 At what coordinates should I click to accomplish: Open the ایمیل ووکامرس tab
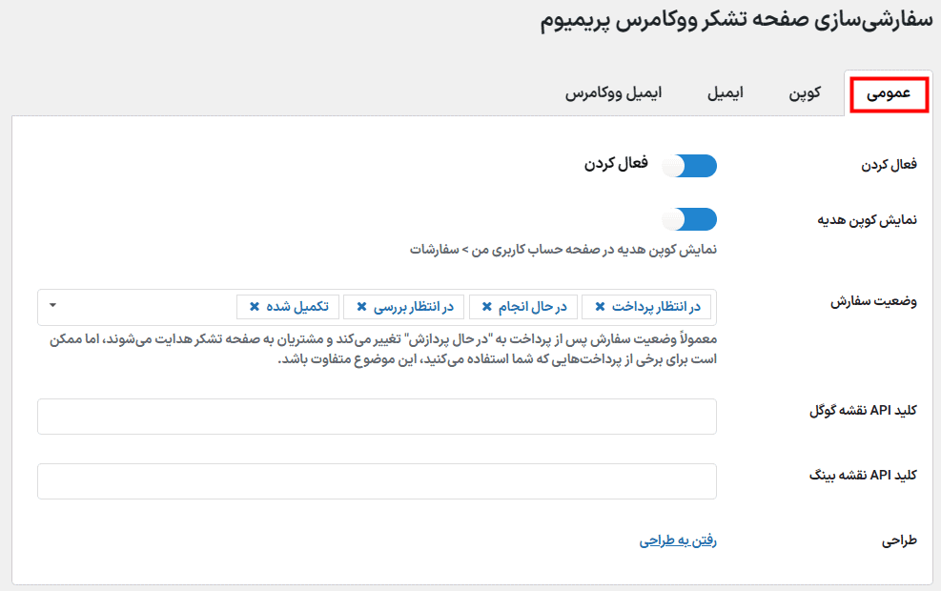613,93
